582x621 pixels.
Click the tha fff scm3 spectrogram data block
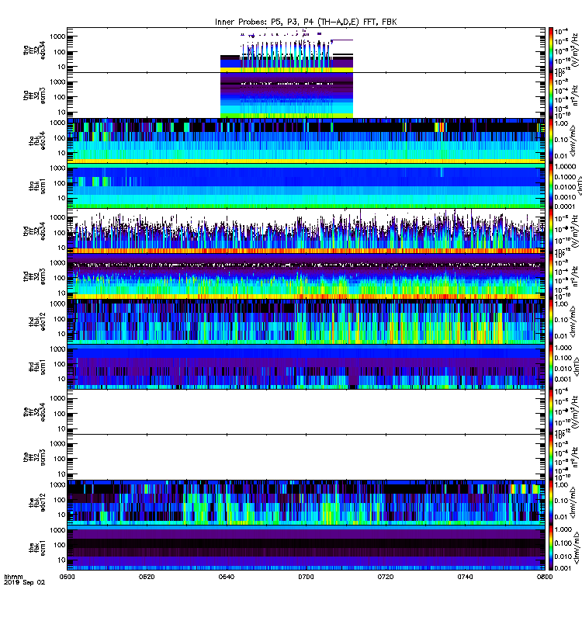coord(286,95)
